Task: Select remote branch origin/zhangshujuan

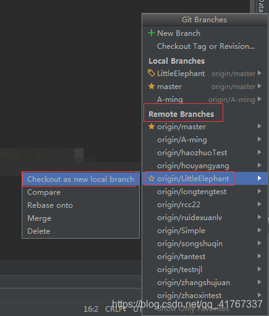Action: click(205, 282)
